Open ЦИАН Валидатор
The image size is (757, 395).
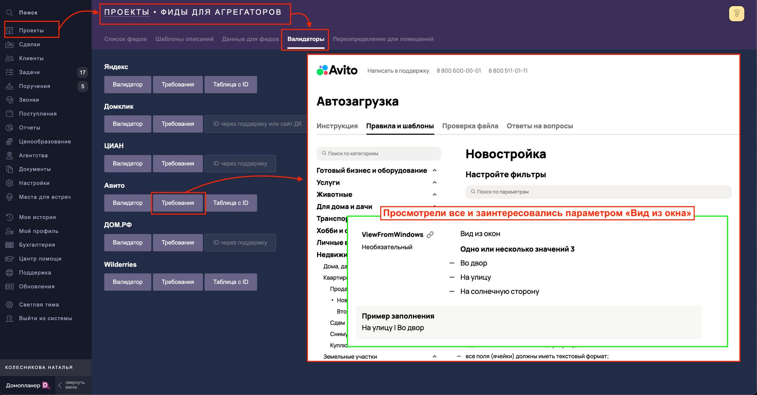(127, 164)
